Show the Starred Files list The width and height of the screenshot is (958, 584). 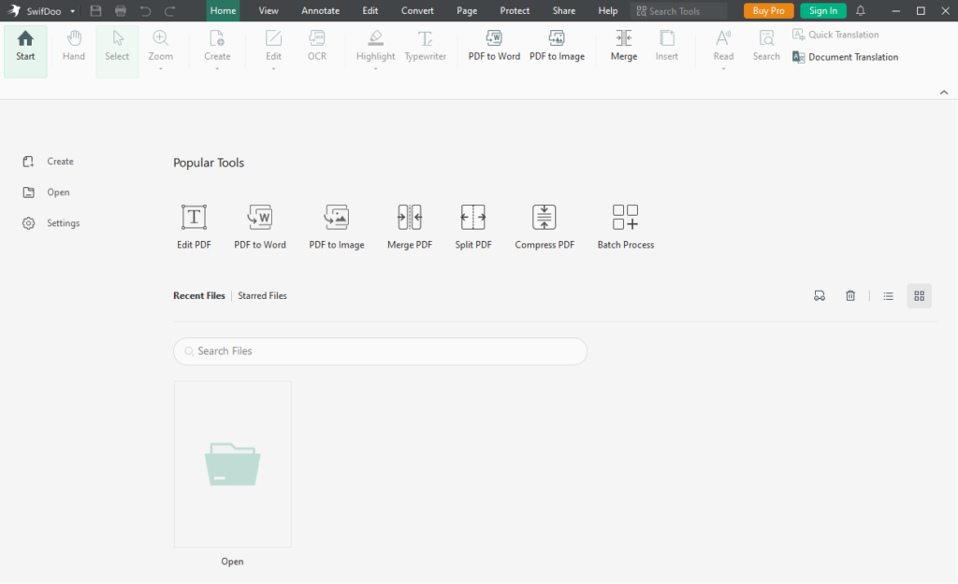tap(262, 296)
